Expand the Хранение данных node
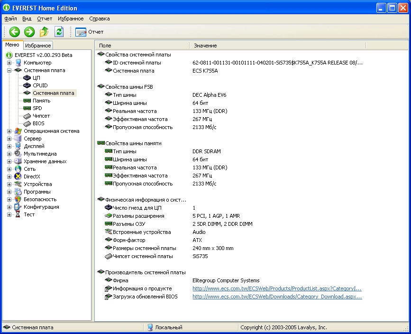The width and height of the screenshot is (411, 334). [x=9, y=161]
